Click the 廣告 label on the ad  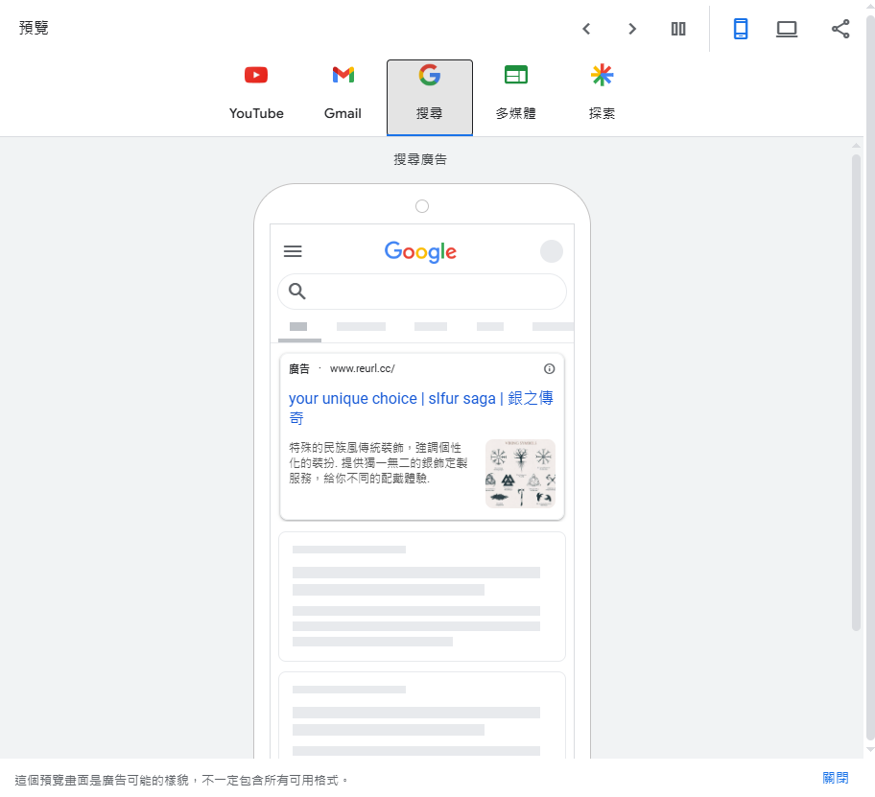[x=298, y=368]
